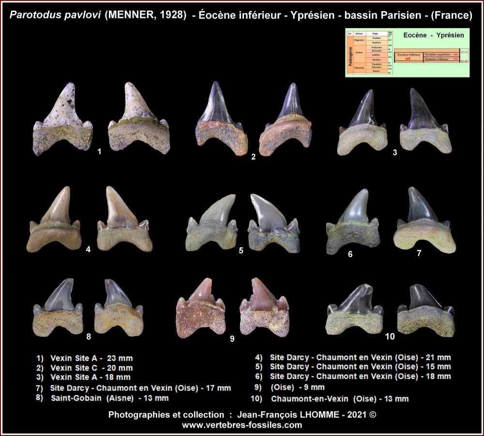Click the Rupélien row in the chart

[x=376, y=42]
